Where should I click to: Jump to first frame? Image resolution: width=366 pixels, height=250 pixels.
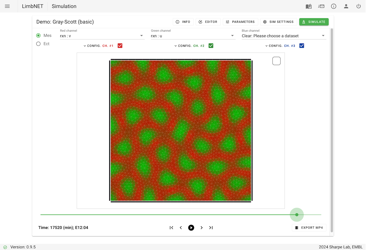click(x=171, y=228)
